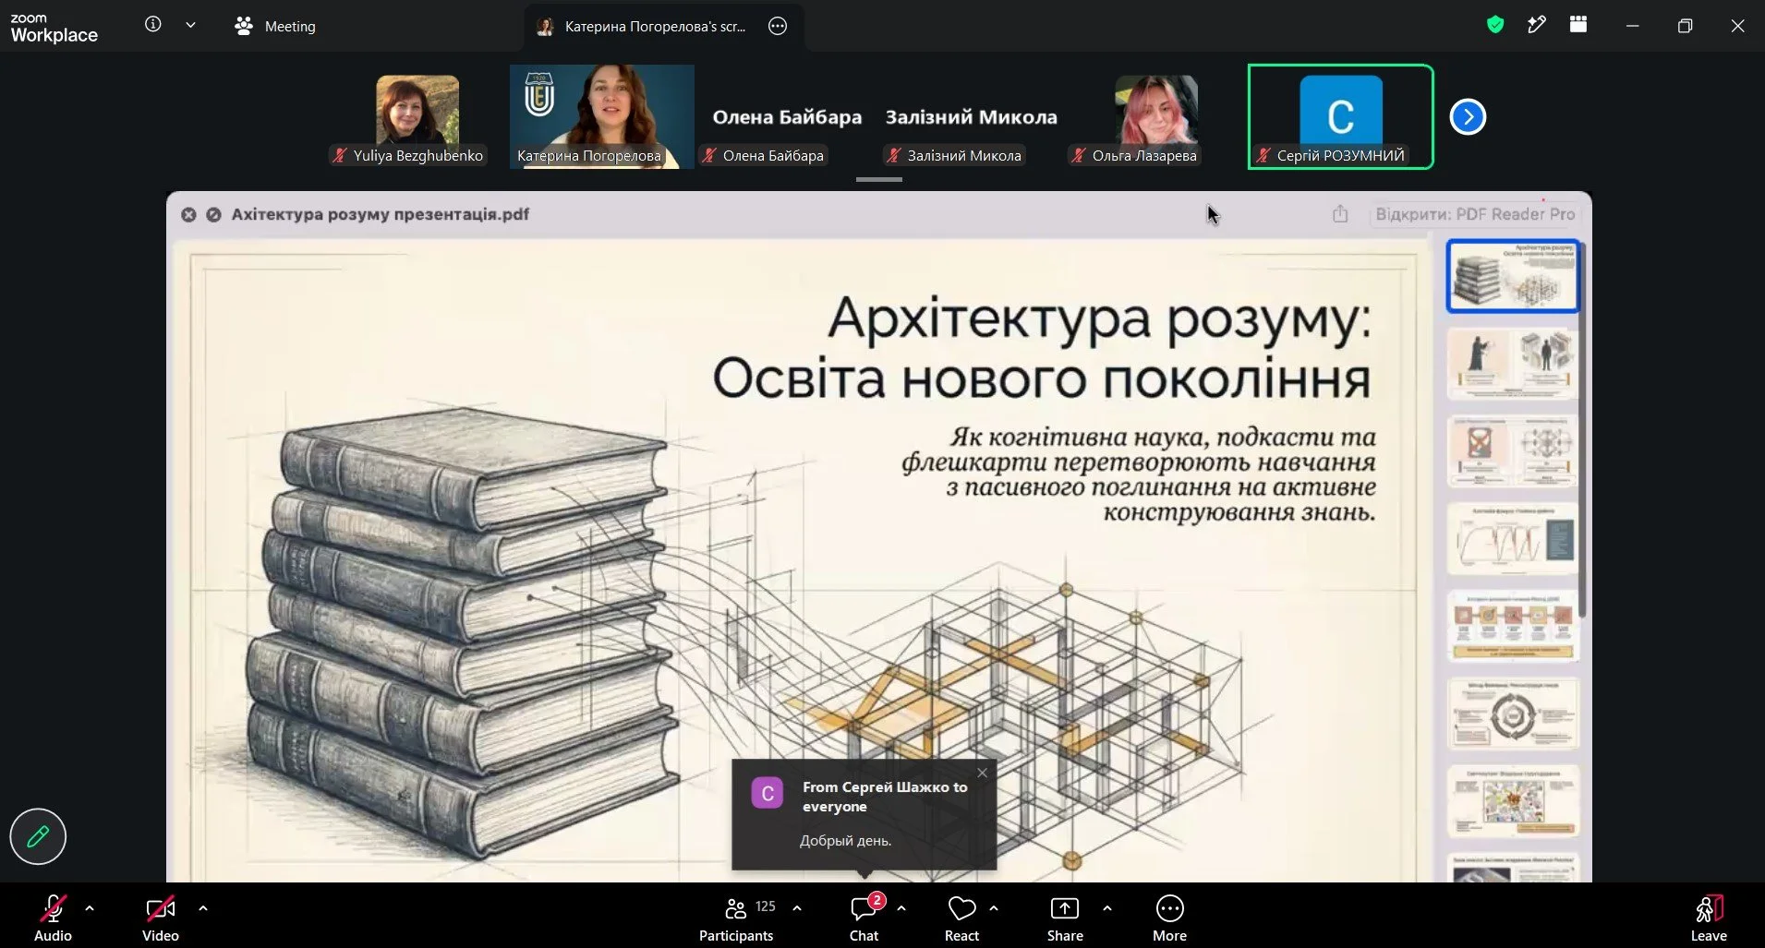Select the sixth slide thumbnail with the circular diagram
1765x948 pixels.
1513,714
